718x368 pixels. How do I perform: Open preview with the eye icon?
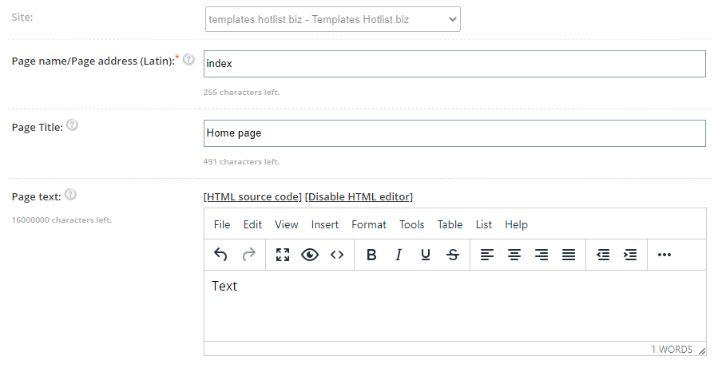coord(310,255)
